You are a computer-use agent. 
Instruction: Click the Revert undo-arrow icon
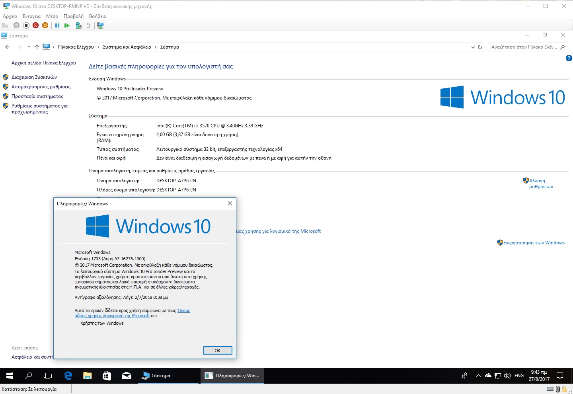88,25
